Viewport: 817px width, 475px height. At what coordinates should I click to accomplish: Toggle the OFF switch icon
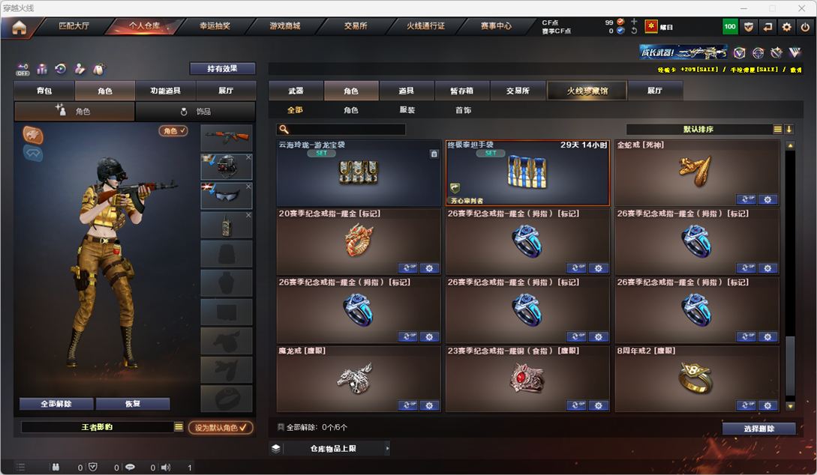click(x=23, y=69)
